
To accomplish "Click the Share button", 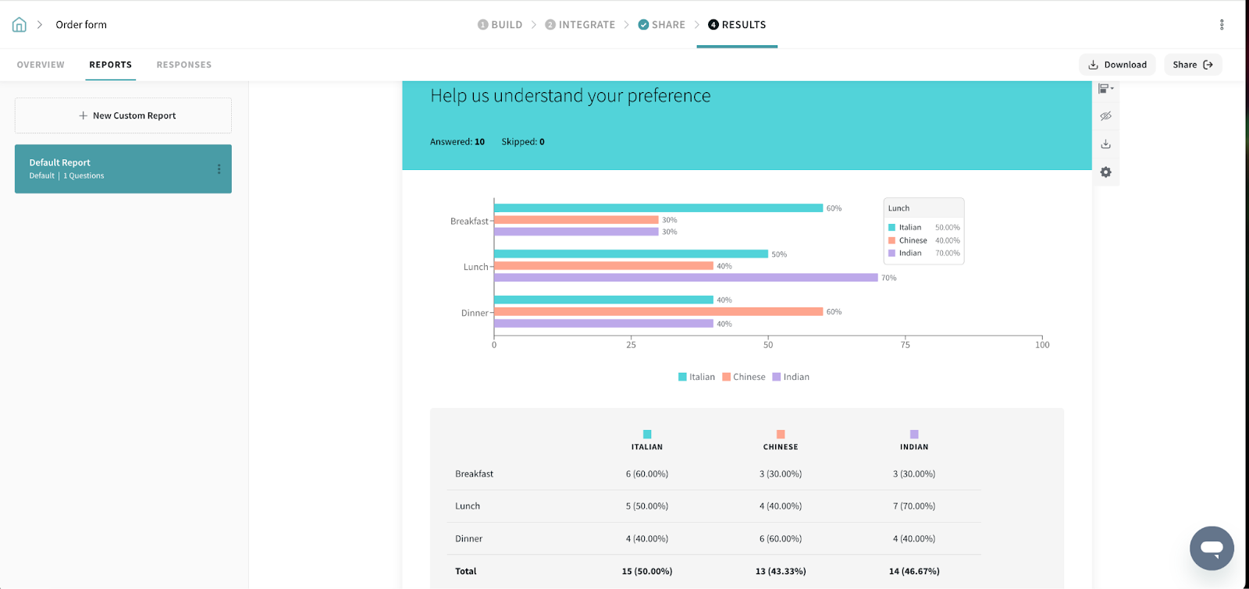I will pyautogui.click(x=1192, y=65).
